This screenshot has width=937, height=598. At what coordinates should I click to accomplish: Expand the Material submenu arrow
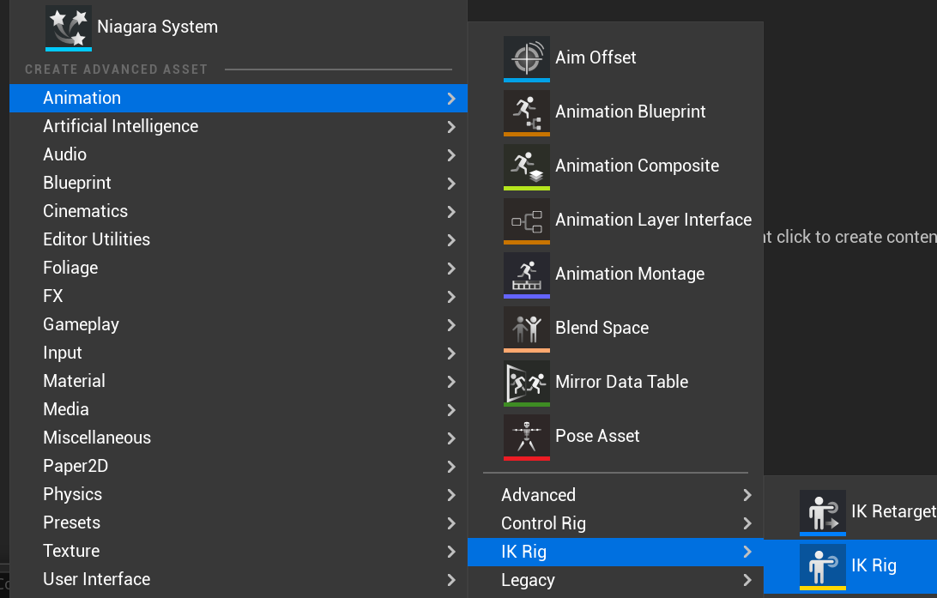pyautogui.click(x=451, y=382)
